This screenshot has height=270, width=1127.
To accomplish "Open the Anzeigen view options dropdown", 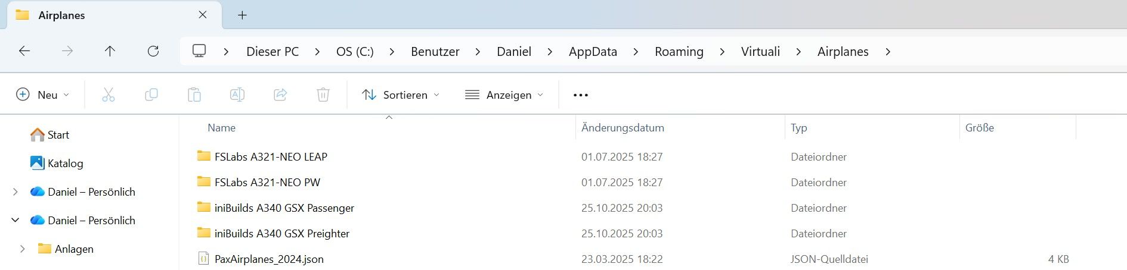I will pyautogui.click(x=504, y=95).
